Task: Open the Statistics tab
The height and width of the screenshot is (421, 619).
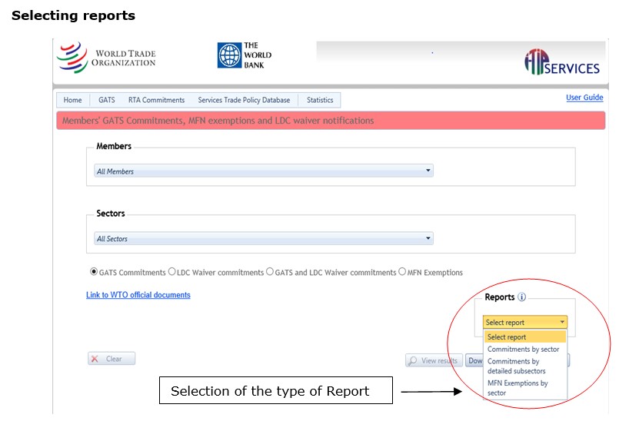Action: pyautogui.click(x=320, y=100)
